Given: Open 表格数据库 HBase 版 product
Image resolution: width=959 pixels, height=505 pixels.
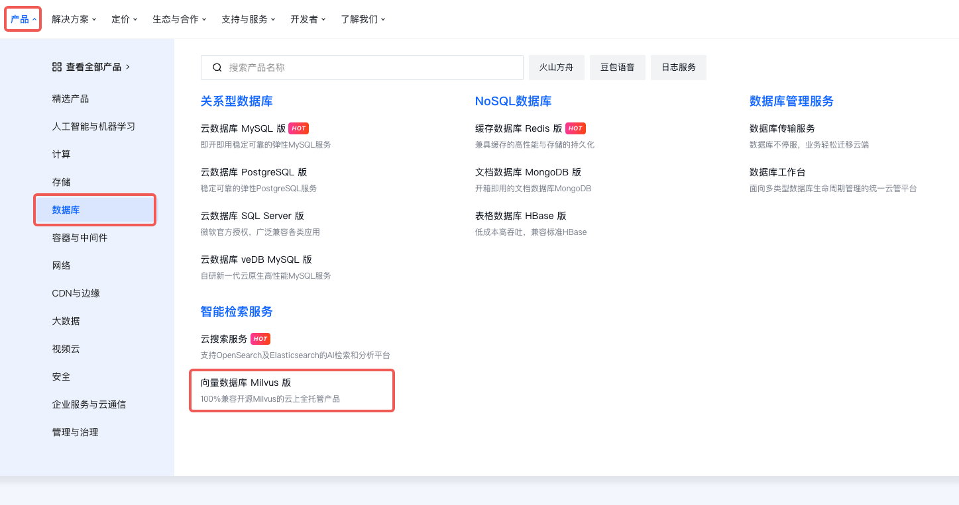Looking at the screenshot, I should click(x=521, y=216).
